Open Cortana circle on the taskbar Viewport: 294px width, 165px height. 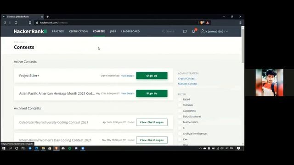point(17,148)
